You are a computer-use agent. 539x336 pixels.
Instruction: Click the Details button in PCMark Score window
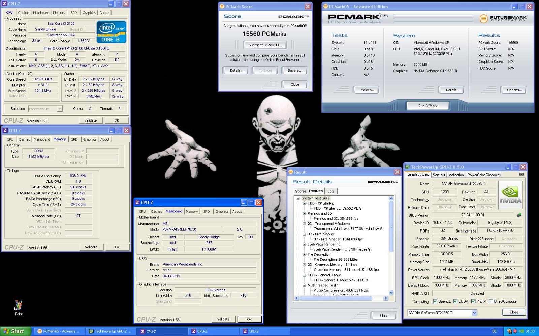coord(236,71)
